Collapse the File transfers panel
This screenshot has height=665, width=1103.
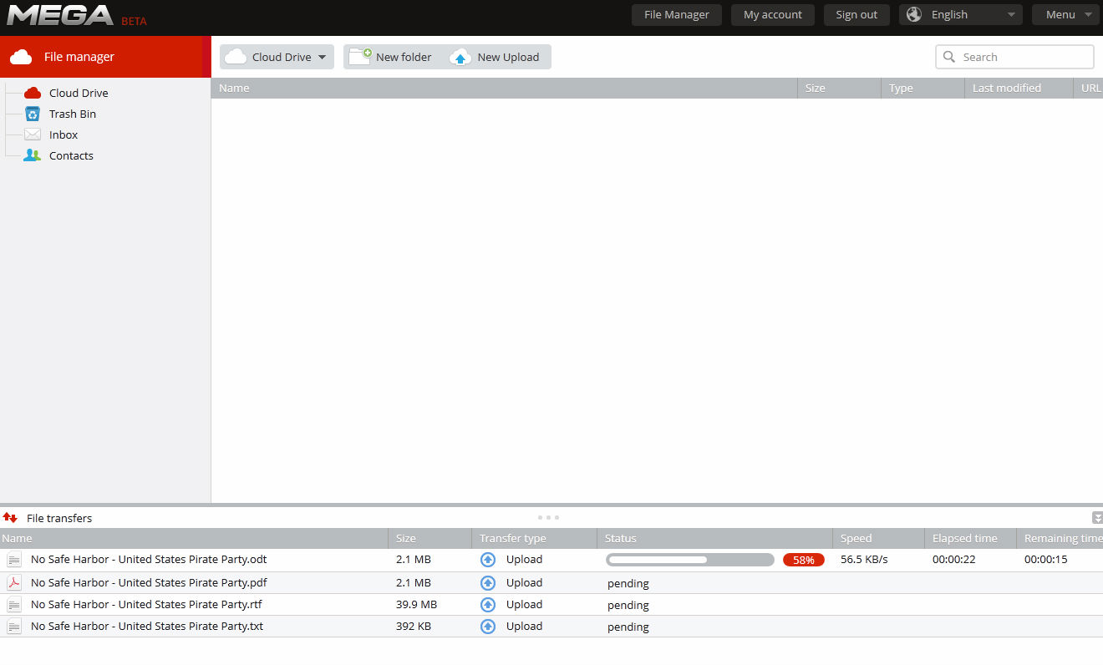1097,518
